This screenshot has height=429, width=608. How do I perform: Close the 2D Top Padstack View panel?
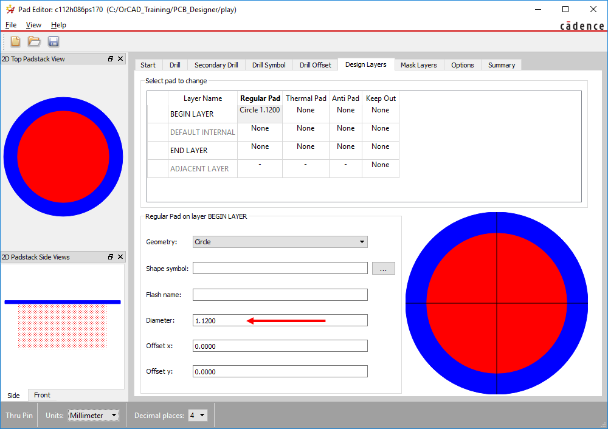pyautogui.click(x=120, y=59)
